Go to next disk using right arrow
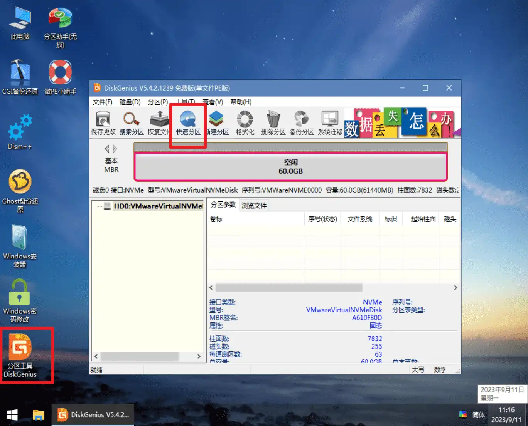528x426 pixels. tap(115, 149)
